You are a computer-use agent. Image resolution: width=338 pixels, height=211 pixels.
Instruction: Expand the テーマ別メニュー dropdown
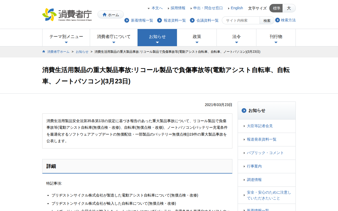pos(66,37)
